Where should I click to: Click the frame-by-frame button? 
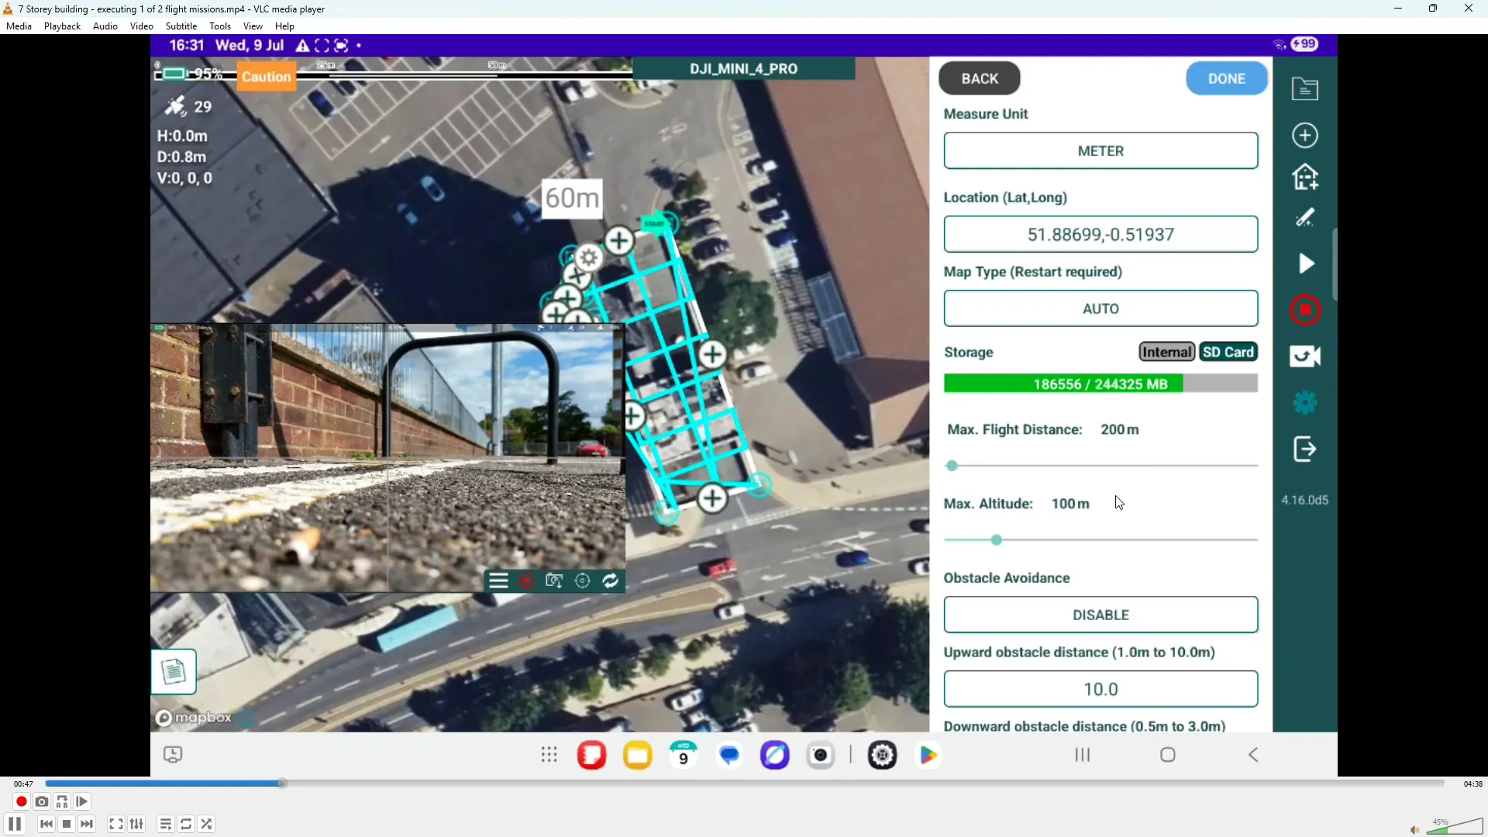[x=82, y=802]
